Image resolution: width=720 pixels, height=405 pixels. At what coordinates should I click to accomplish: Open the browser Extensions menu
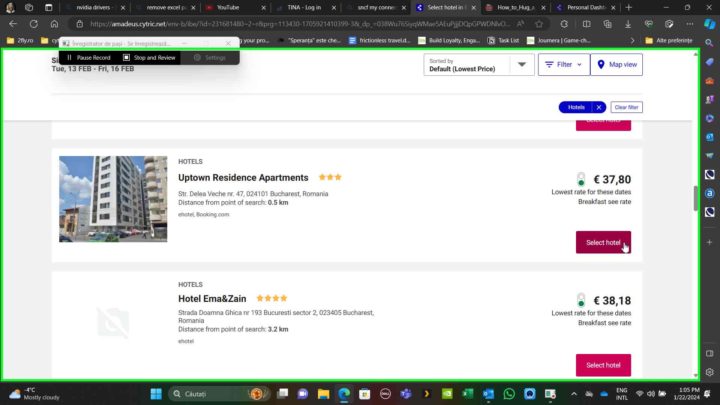tap(564, 24)
